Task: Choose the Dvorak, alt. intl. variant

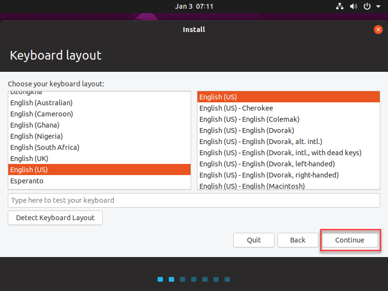Action: (x=289, y=142)
